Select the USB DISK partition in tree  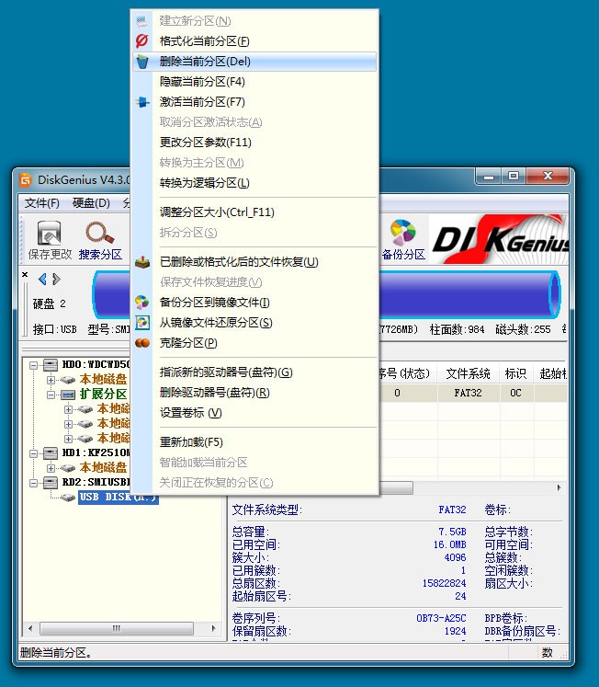point(119,497)
